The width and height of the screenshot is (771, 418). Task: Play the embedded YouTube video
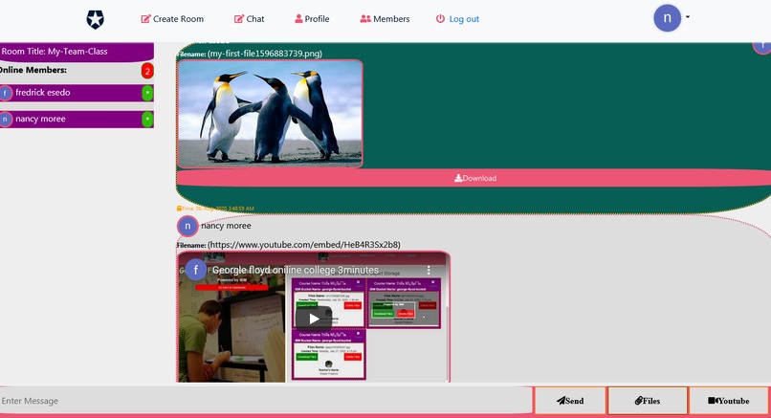point(314,319)
